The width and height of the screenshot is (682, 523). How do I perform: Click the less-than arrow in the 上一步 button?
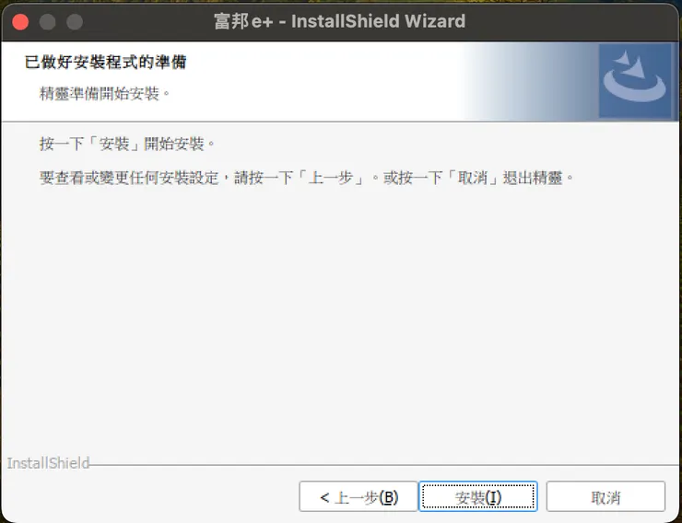pyautogui.click(x=324, y=497)
